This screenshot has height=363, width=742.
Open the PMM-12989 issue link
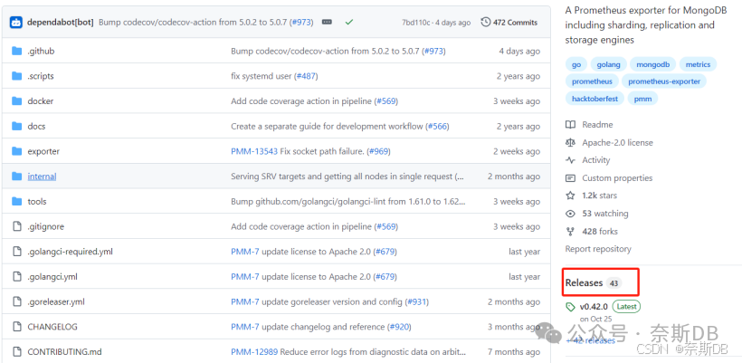pyautogui.click(x=254, y=352)
